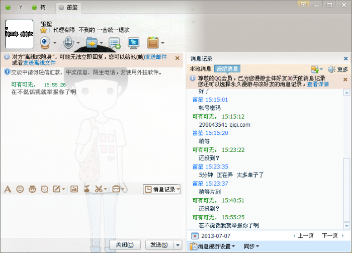Screen dimensions: 352x253
Task: Click the speaker sound icon in records panel
Action: click(331, 69)
